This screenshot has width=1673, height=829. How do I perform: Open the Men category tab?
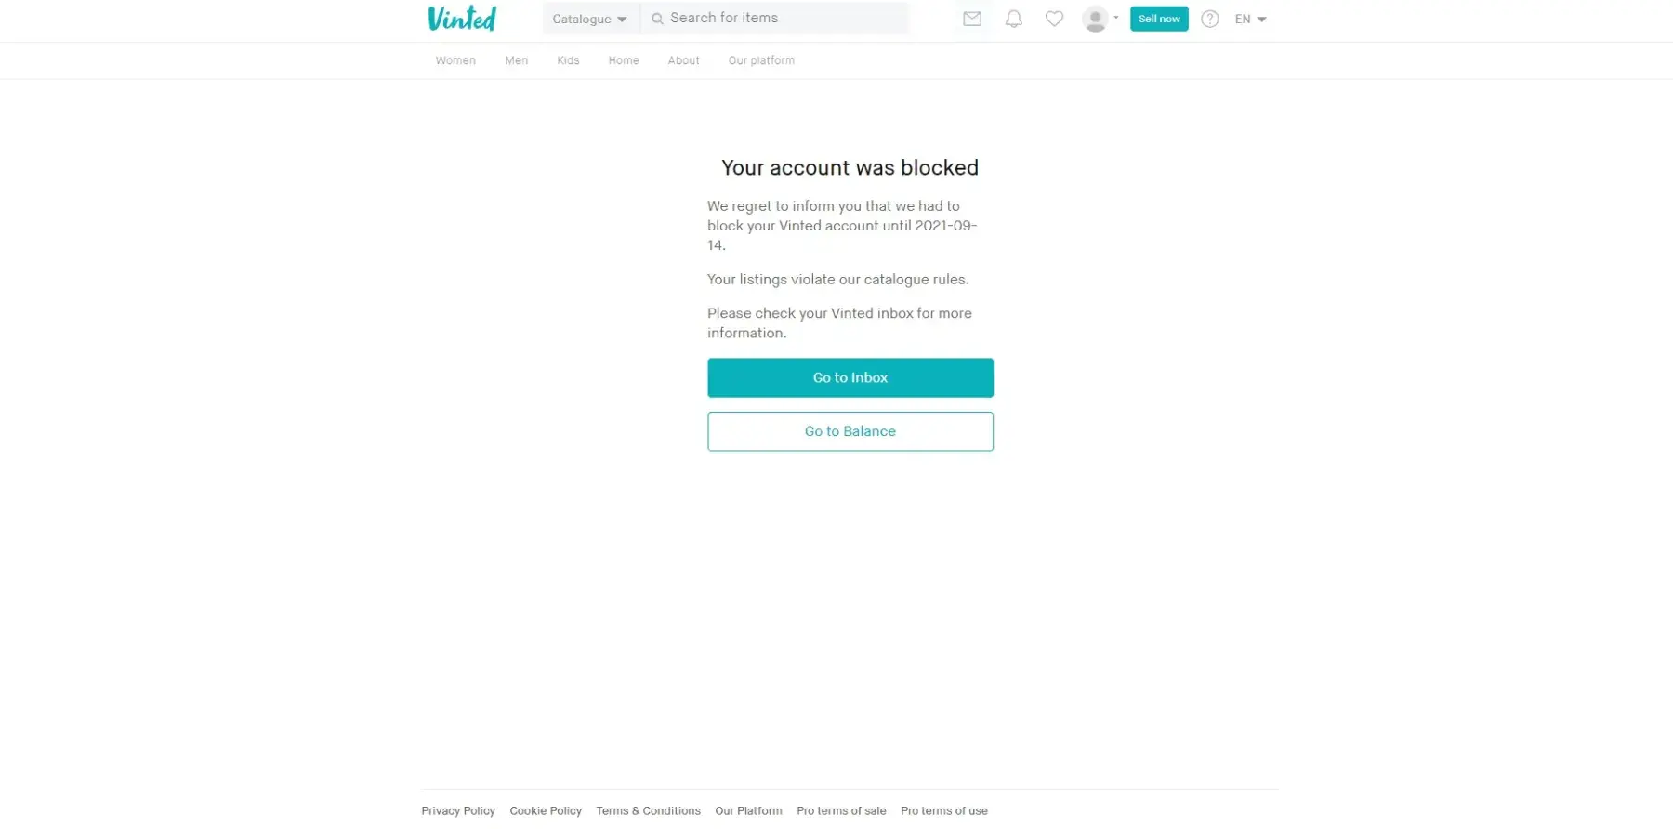pyautogui.click(x=516, y=60)
